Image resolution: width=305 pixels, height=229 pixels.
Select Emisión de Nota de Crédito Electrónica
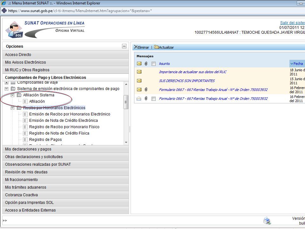pos(64,121)
